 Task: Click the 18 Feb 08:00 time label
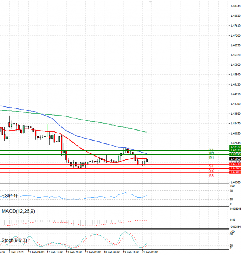112,252
